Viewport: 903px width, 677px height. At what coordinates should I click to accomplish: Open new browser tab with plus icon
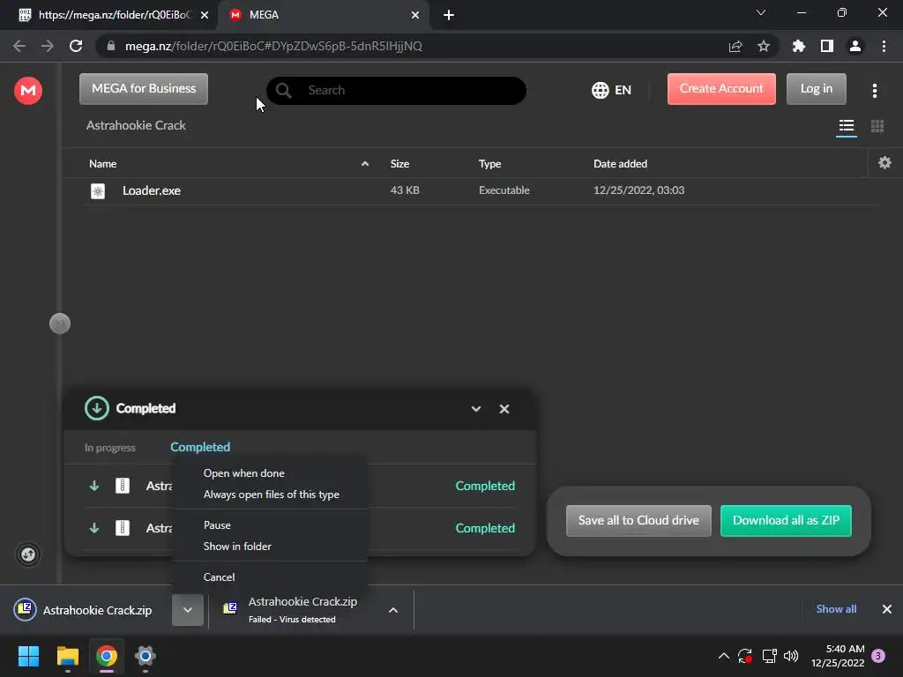(449, 15)
